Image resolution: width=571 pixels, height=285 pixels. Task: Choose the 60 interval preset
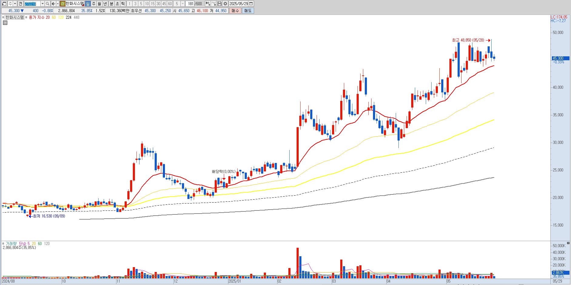coord(170,4)
